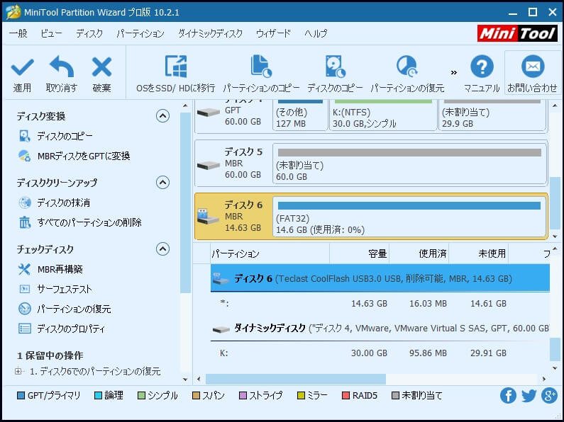Open the ウィザード menu

[x=273, y=33]
